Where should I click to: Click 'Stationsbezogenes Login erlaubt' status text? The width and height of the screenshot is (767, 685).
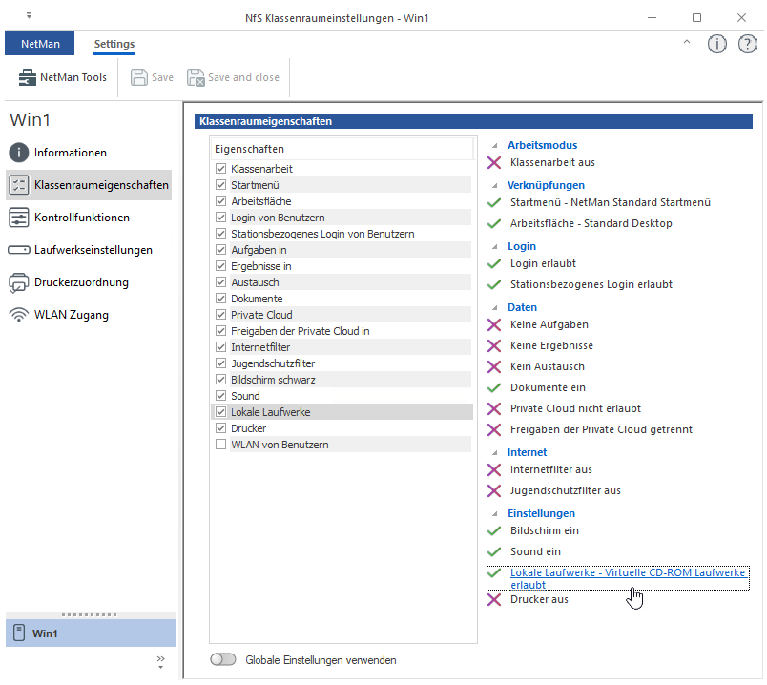(591, 284)
